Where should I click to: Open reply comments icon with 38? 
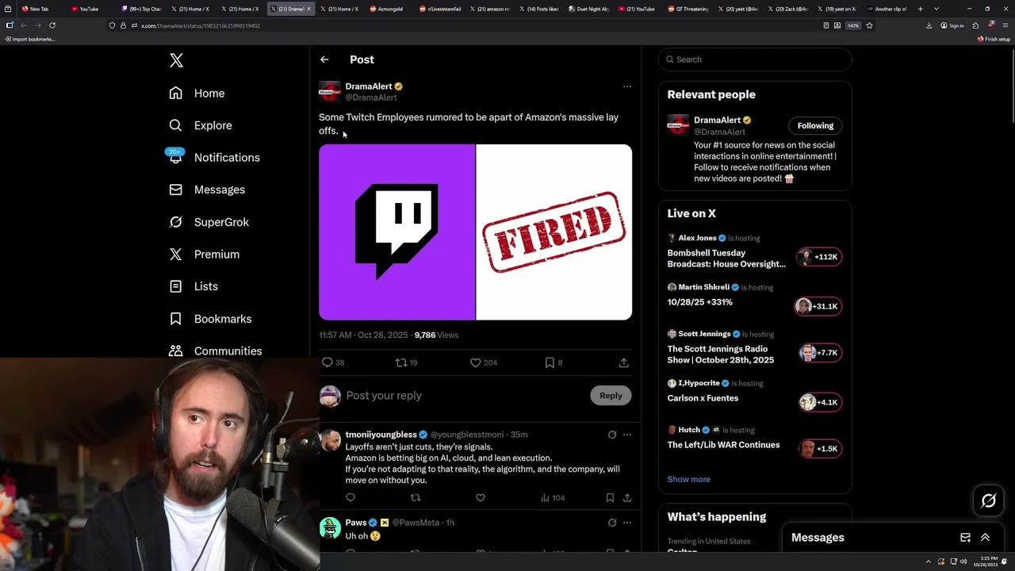[327, 362]
